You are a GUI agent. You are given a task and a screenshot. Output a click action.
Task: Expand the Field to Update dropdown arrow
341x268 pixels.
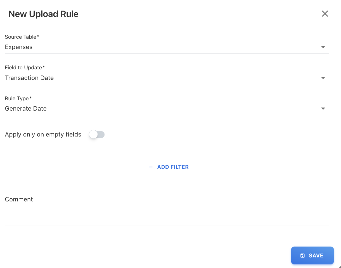point(323,78)
